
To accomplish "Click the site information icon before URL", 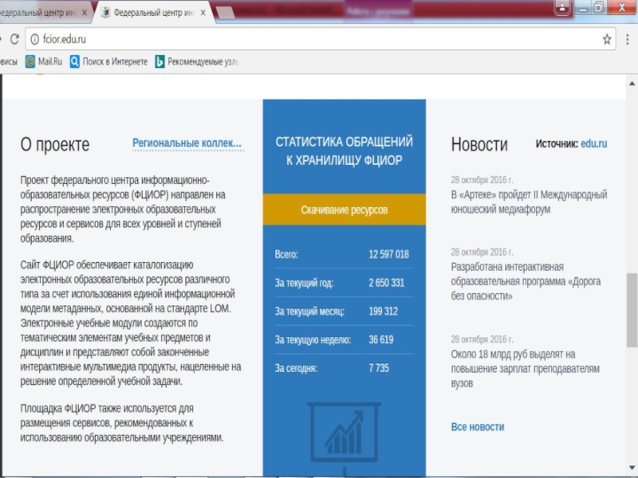I will [x=33, y=39].
